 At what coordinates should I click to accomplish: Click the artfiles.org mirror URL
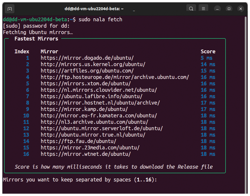[x=87, y=71]
